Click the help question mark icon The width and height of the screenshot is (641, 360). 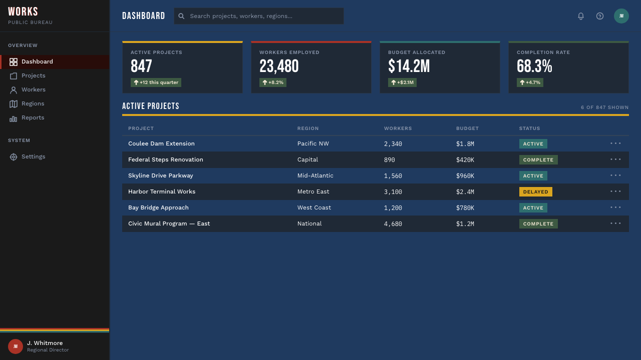coord(600,16)
